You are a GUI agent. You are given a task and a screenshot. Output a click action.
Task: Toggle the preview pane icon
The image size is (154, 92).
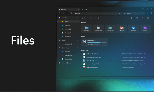pos(148,18)
